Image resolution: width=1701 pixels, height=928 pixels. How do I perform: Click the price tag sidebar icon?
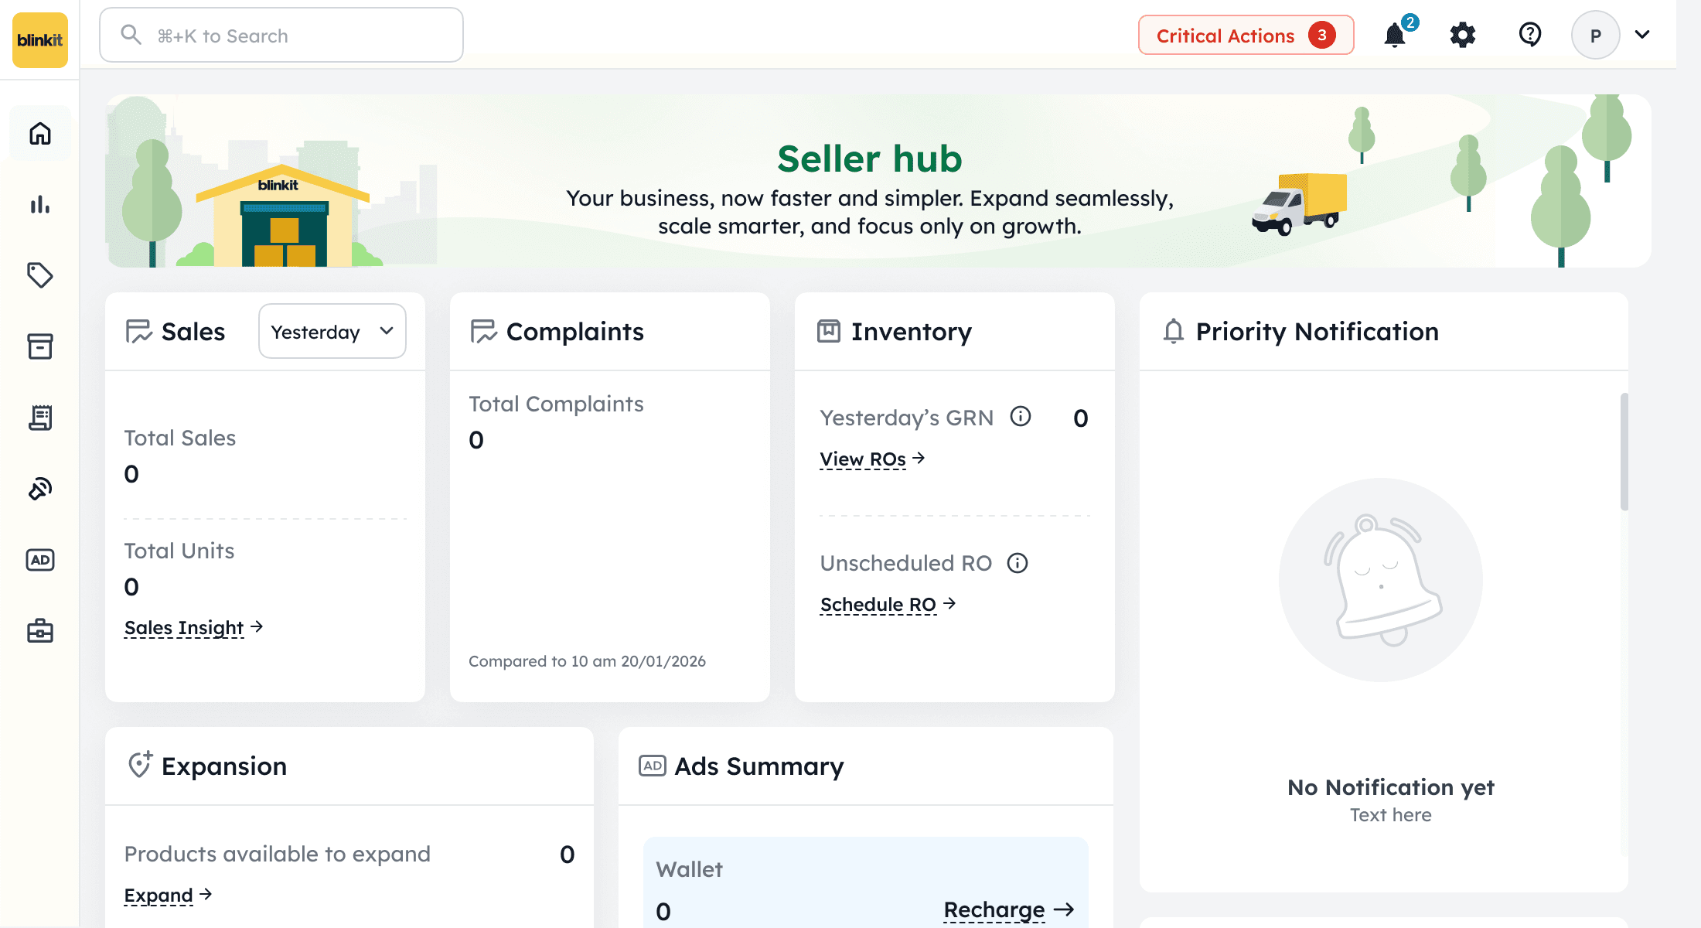pyautogui.click(x=40, y=275)
